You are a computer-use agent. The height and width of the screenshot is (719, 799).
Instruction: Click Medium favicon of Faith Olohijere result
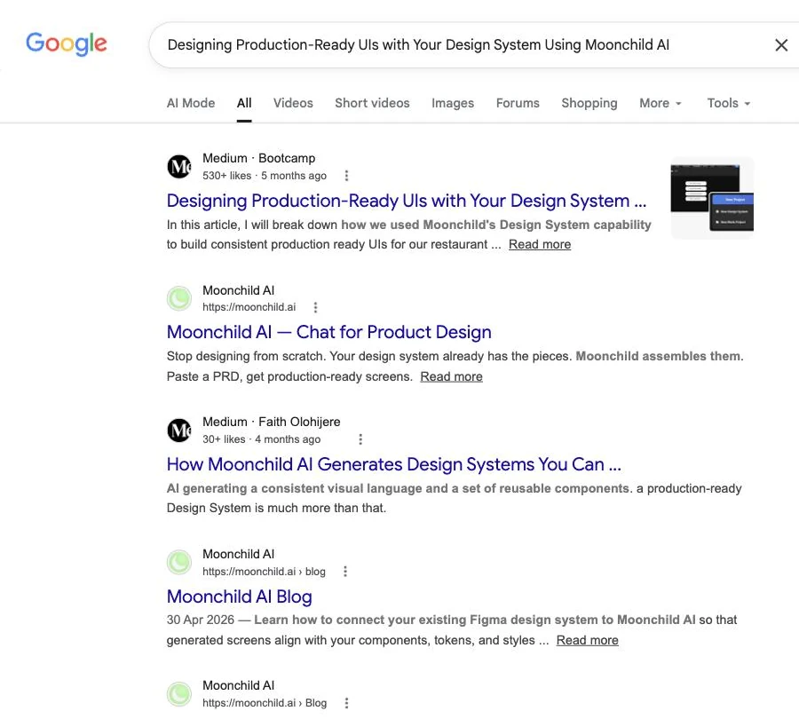(179, 431)
